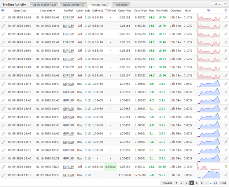Sort table by Open Date header
The width and height of the screenshot is (229, 187).
click(20, 11)
